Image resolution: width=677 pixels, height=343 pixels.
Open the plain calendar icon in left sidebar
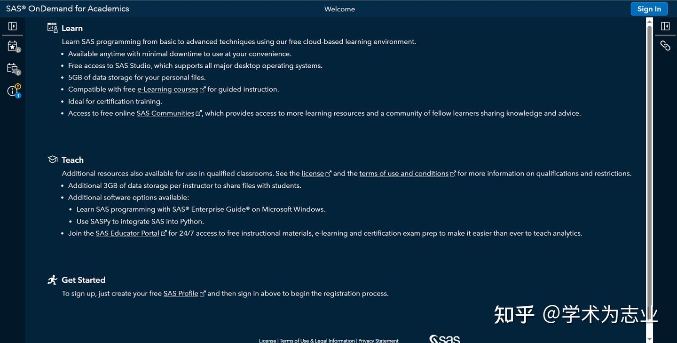[13, 69]
